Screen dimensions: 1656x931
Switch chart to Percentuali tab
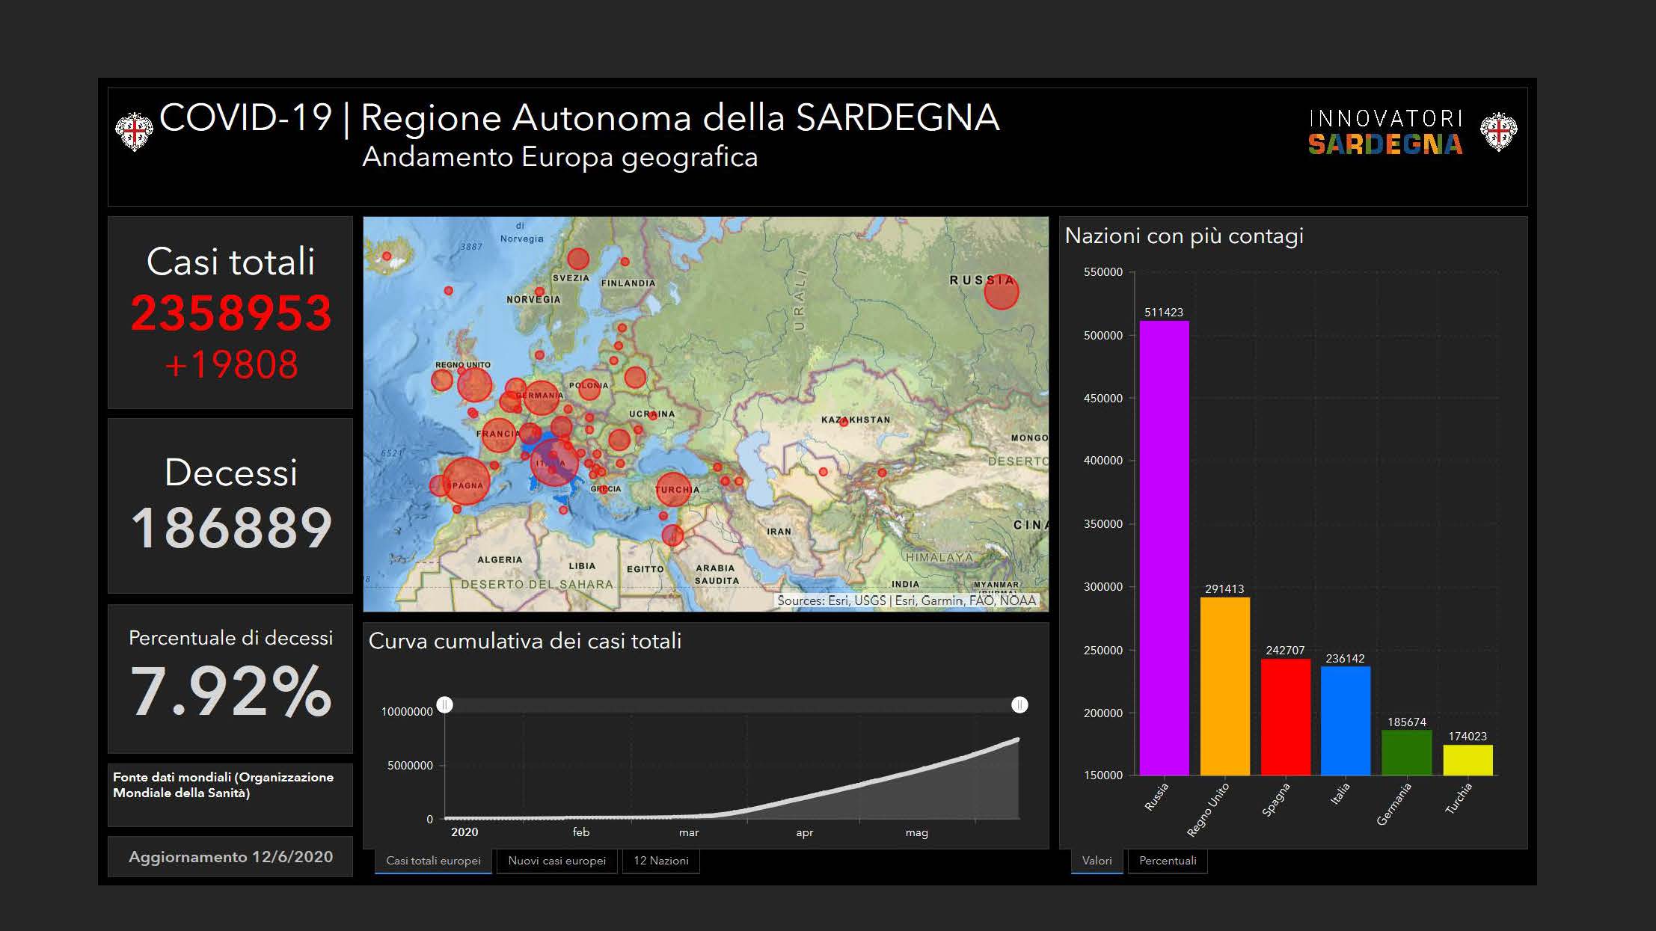tap(1167, 861)
